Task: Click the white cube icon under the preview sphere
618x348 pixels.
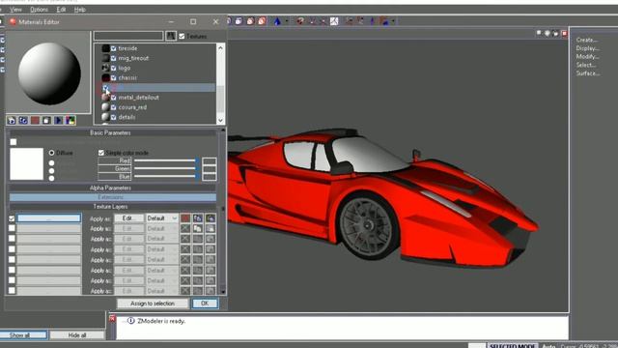Action: [46, 120]
